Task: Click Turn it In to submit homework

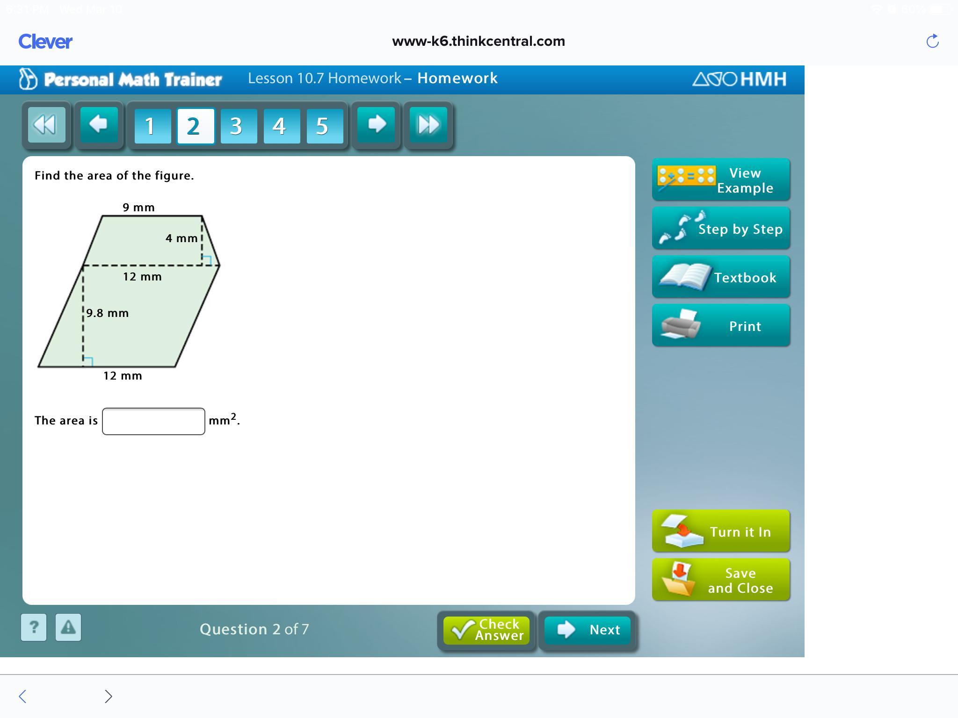Action: coord(721,531)
